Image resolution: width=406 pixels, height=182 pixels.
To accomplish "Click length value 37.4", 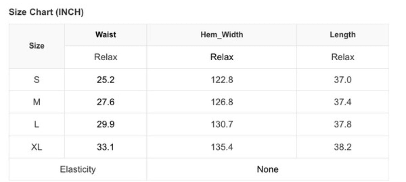I will pos(342,102).
